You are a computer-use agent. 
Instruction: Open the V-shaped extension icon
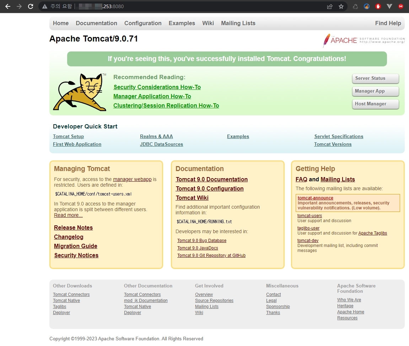pos(389,6)
